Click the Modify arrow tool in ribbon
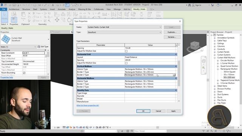The image size is (242, 136). (x=5, y=17)
